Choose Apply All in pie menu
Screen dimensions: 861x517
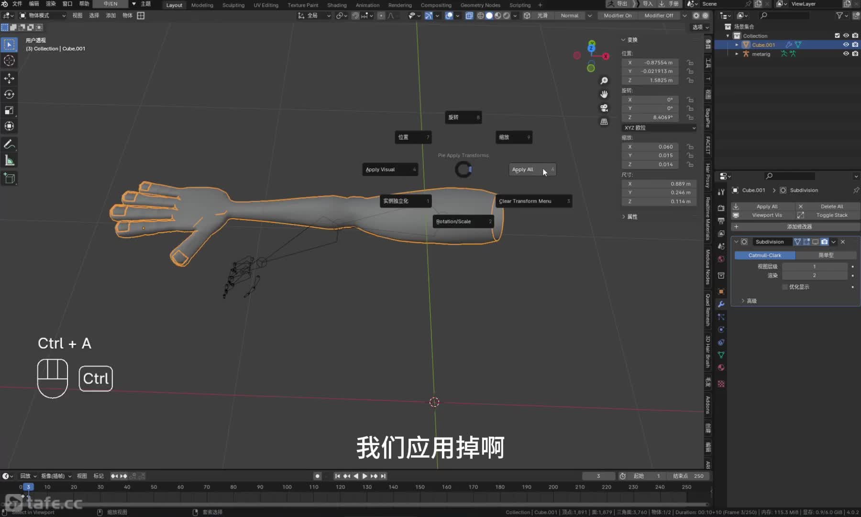[x=532, y=169]
